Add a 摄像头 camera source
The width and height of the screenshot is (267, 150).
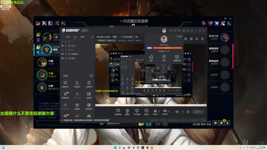(x=127, y=112)
